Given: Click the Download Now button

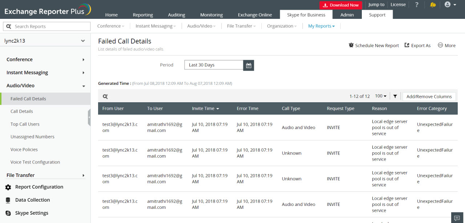Looking at the screenshot, I should [x=340, y=5].
